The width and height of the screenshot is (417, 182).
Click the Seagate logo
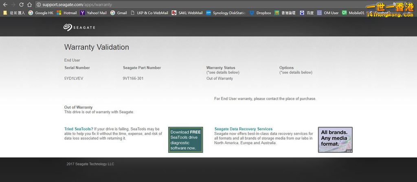[79, 27]
